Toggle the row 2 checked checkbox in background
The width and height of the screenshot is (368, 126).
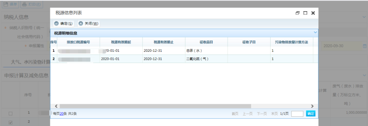(x=11, y=123)
